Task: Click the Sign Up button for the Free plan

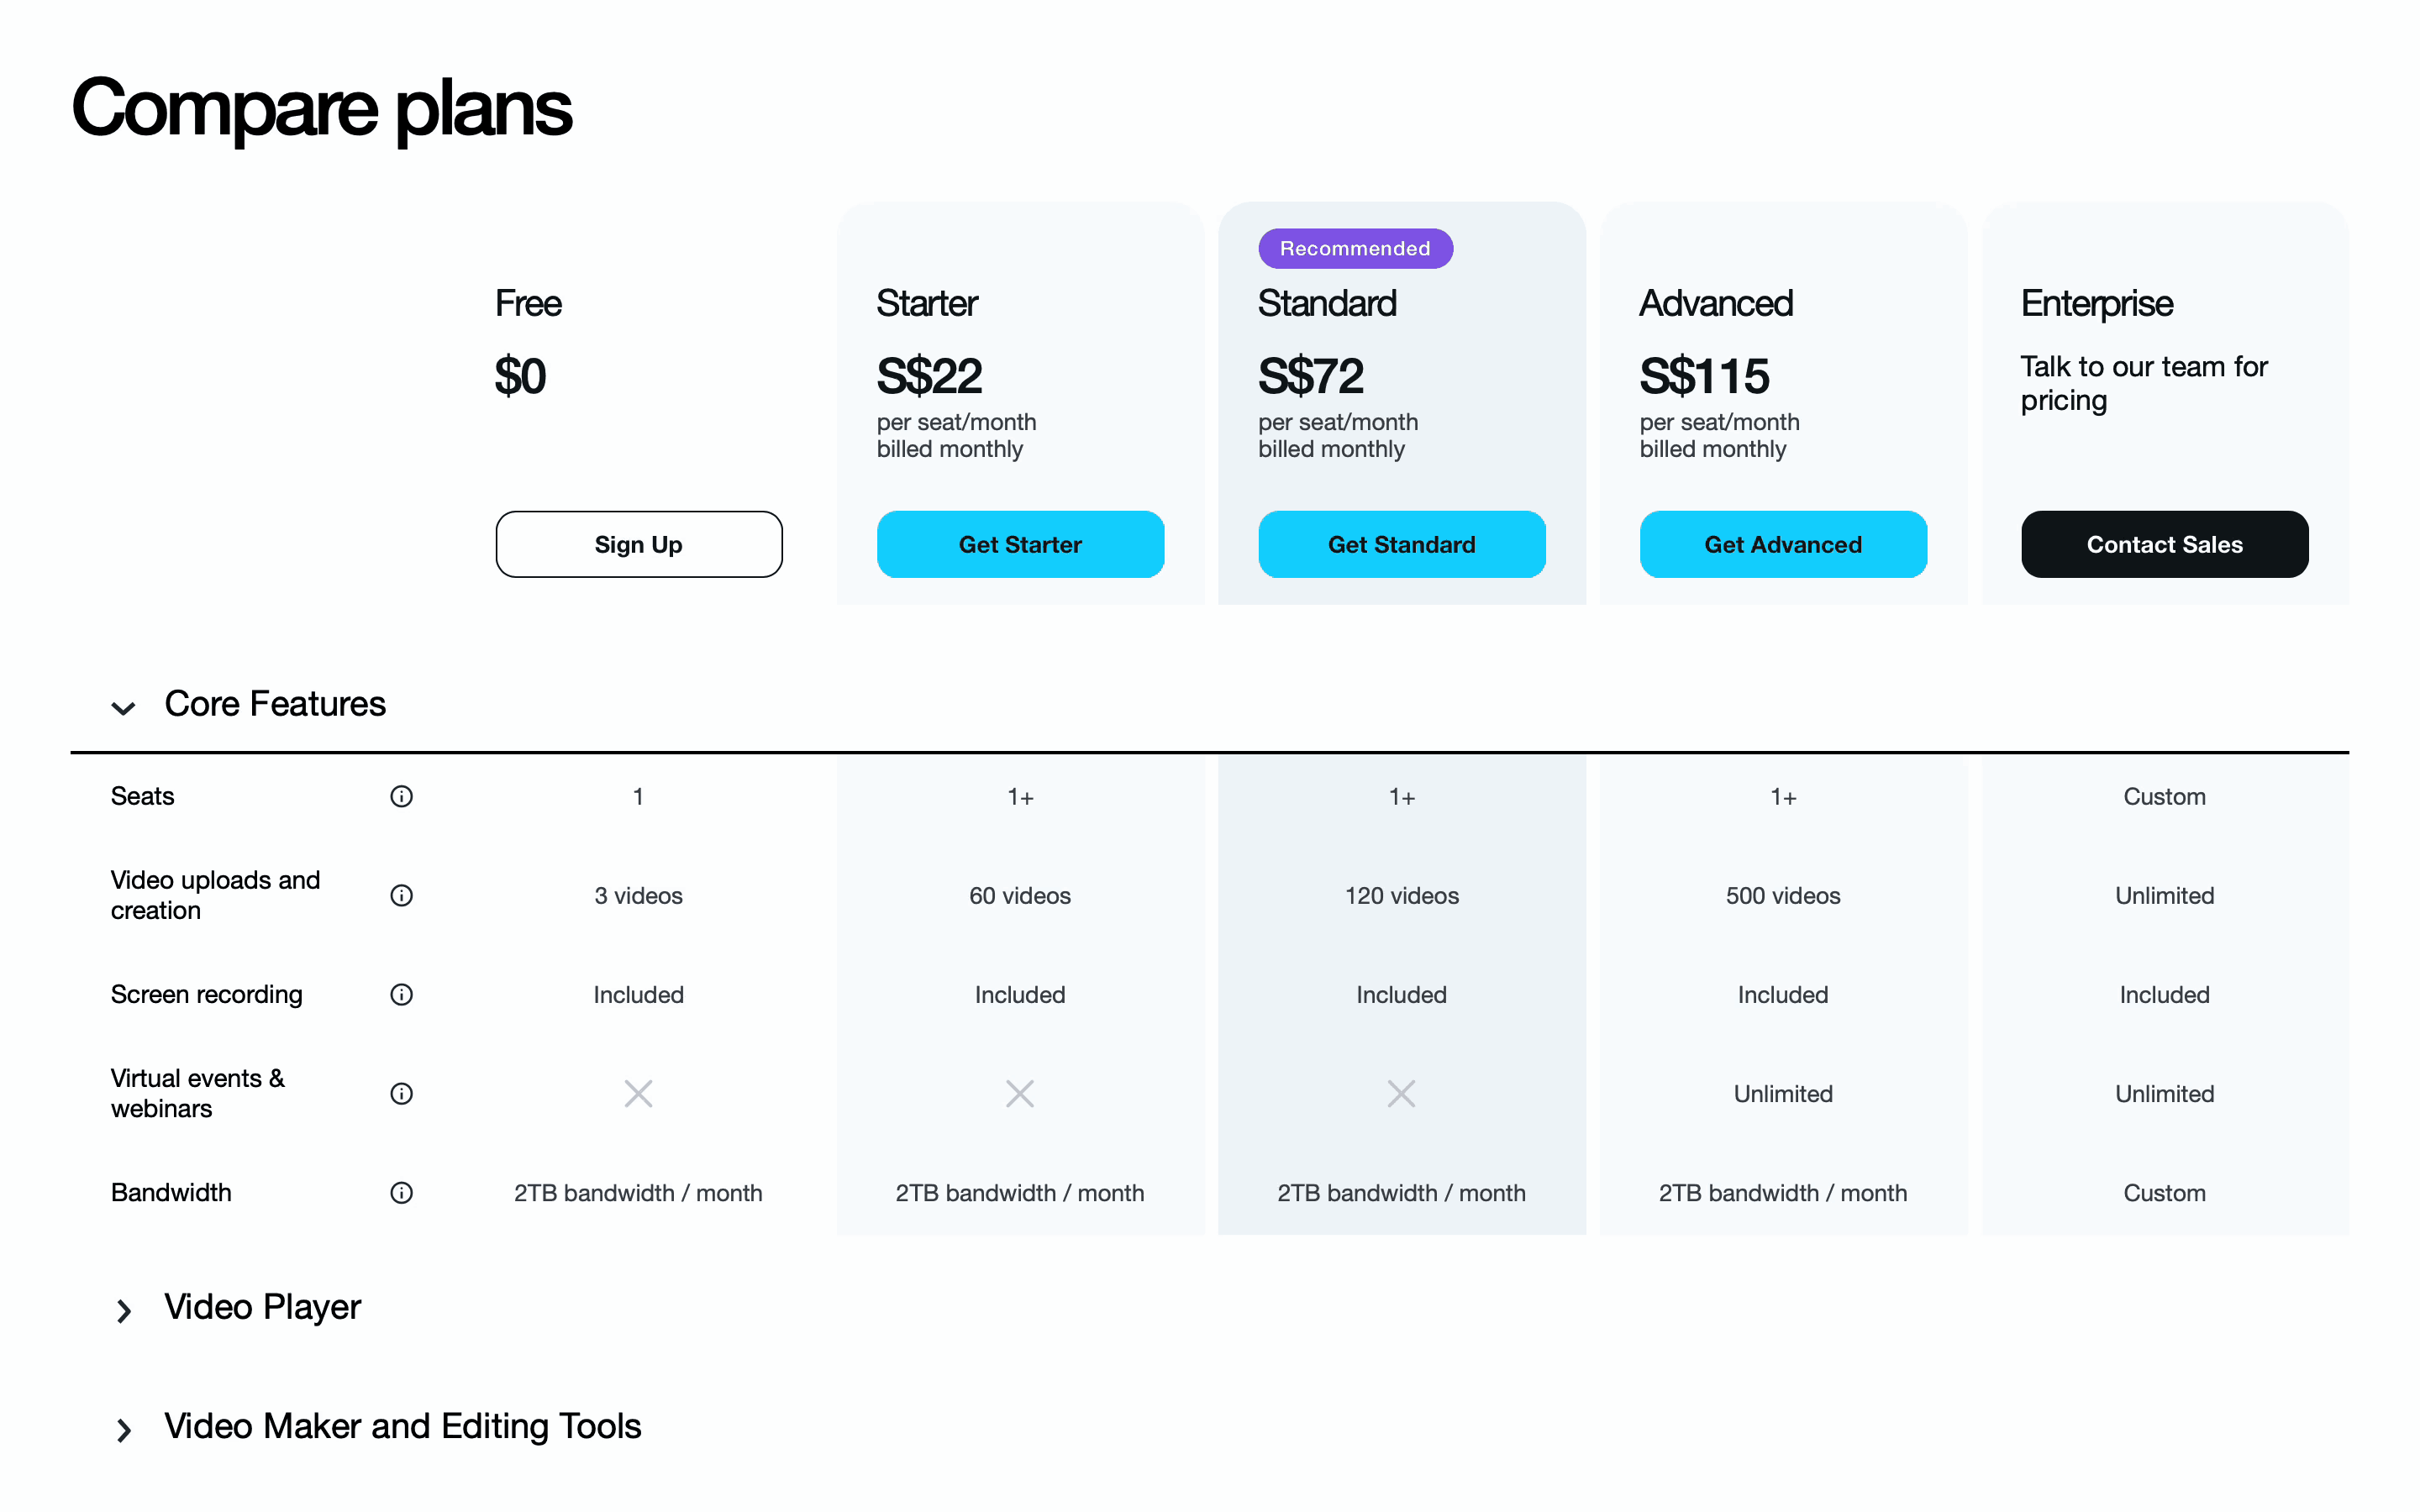Action: [x=638, y=544]
